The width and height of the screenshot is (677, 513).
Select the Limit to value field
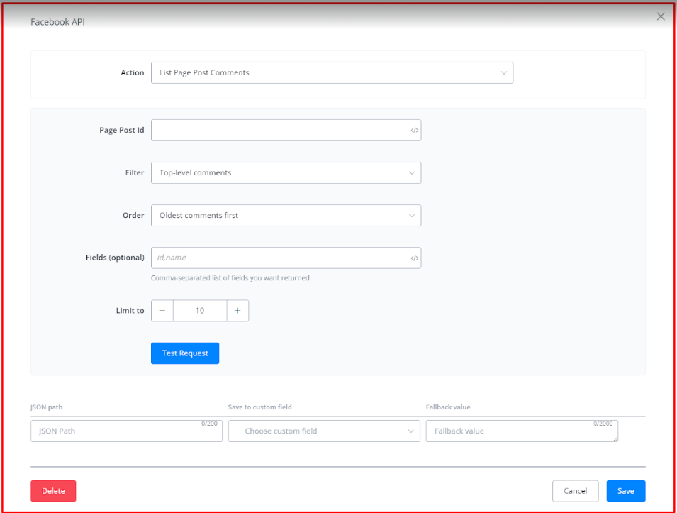click(x=200, y=311)
